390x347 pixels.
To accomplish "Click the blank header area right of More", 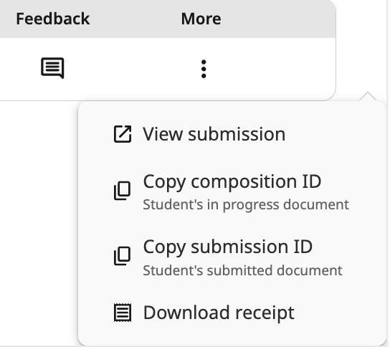I will [x=277, y=19].
